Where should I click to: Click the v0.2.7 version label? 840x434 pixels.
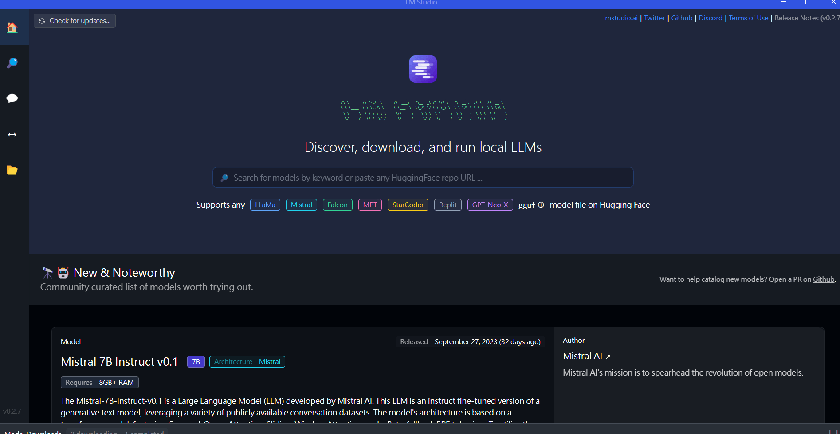12,411
